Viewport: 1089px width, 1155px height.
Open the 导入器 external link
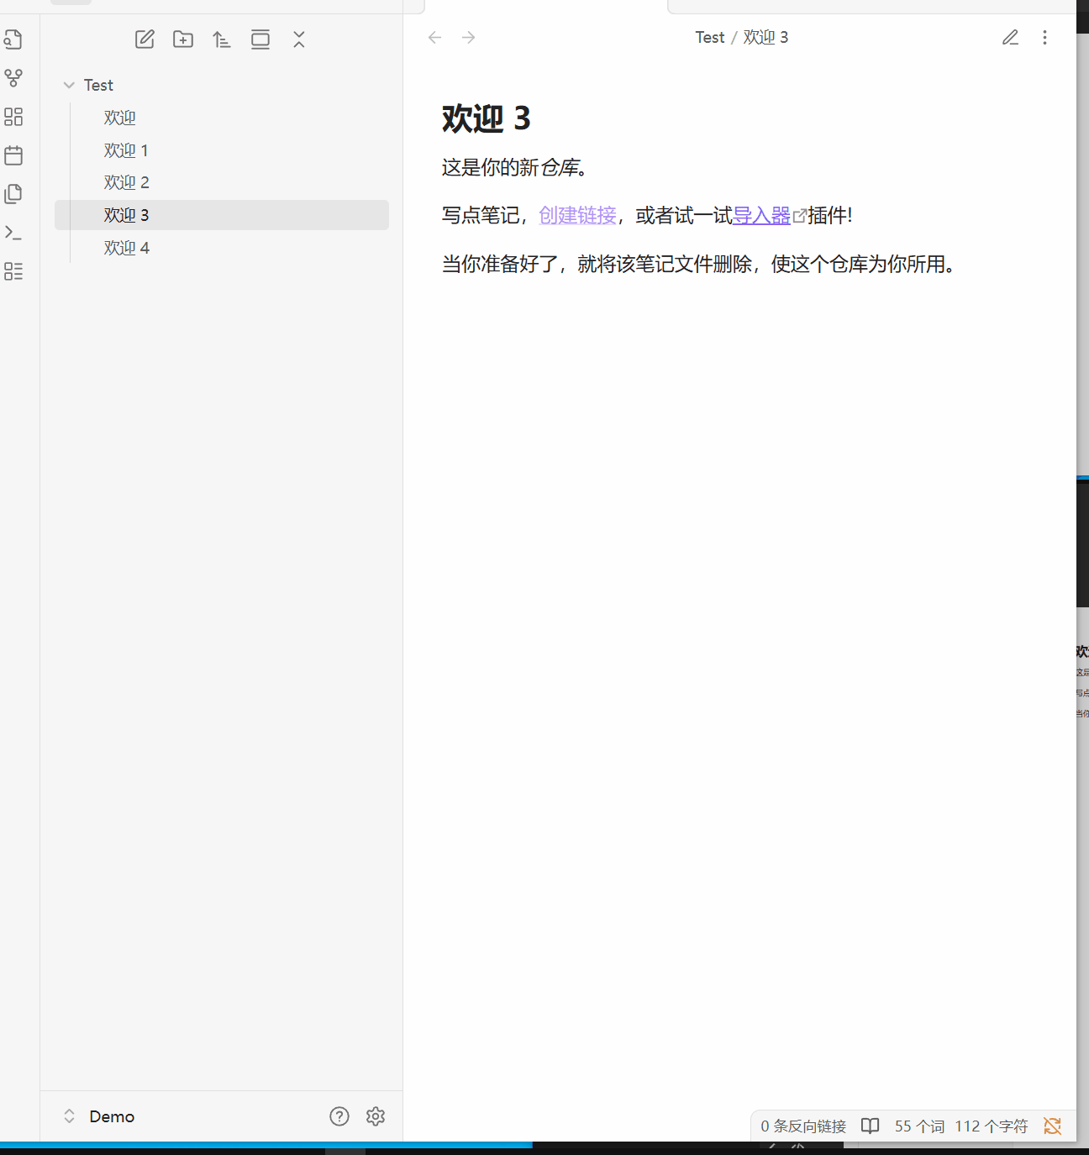(x=761, y=216)
